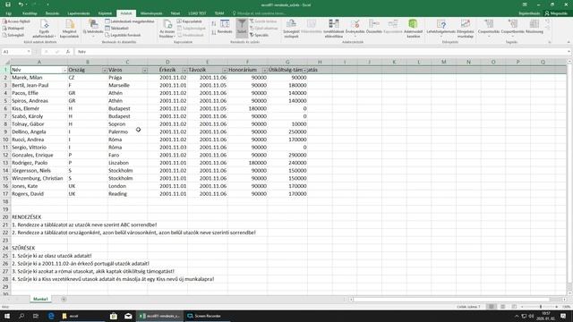The image size is (573, 322).
Task: Open the Fájl menu tab
Action: pos(8,13)
